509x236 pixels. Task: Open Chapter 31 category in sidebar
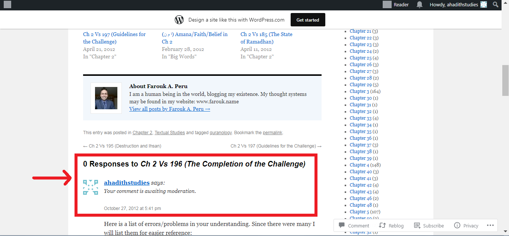[360, 105]
